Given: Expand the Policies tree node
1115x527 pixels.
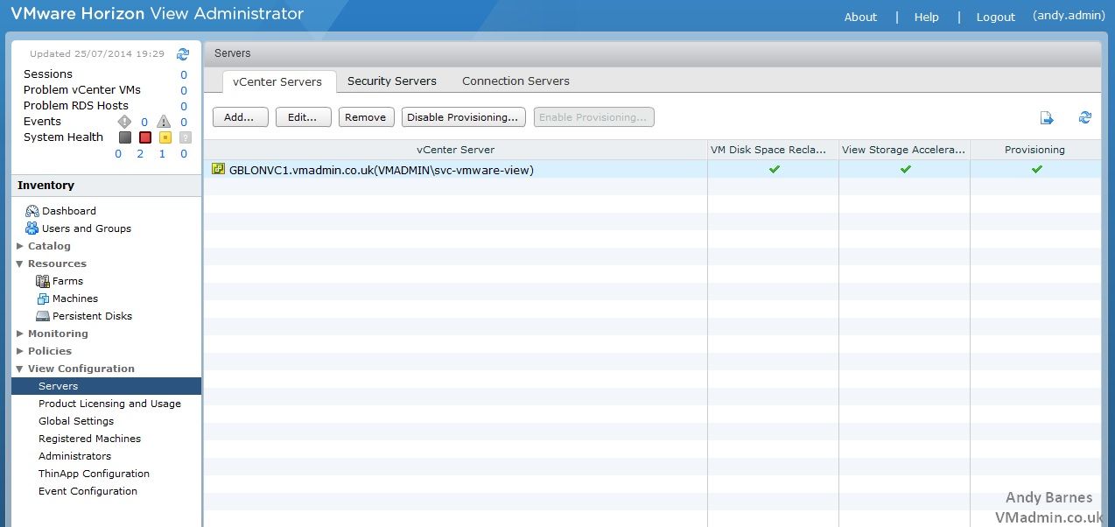Looking at the screenshot, I should coord(20,351).
